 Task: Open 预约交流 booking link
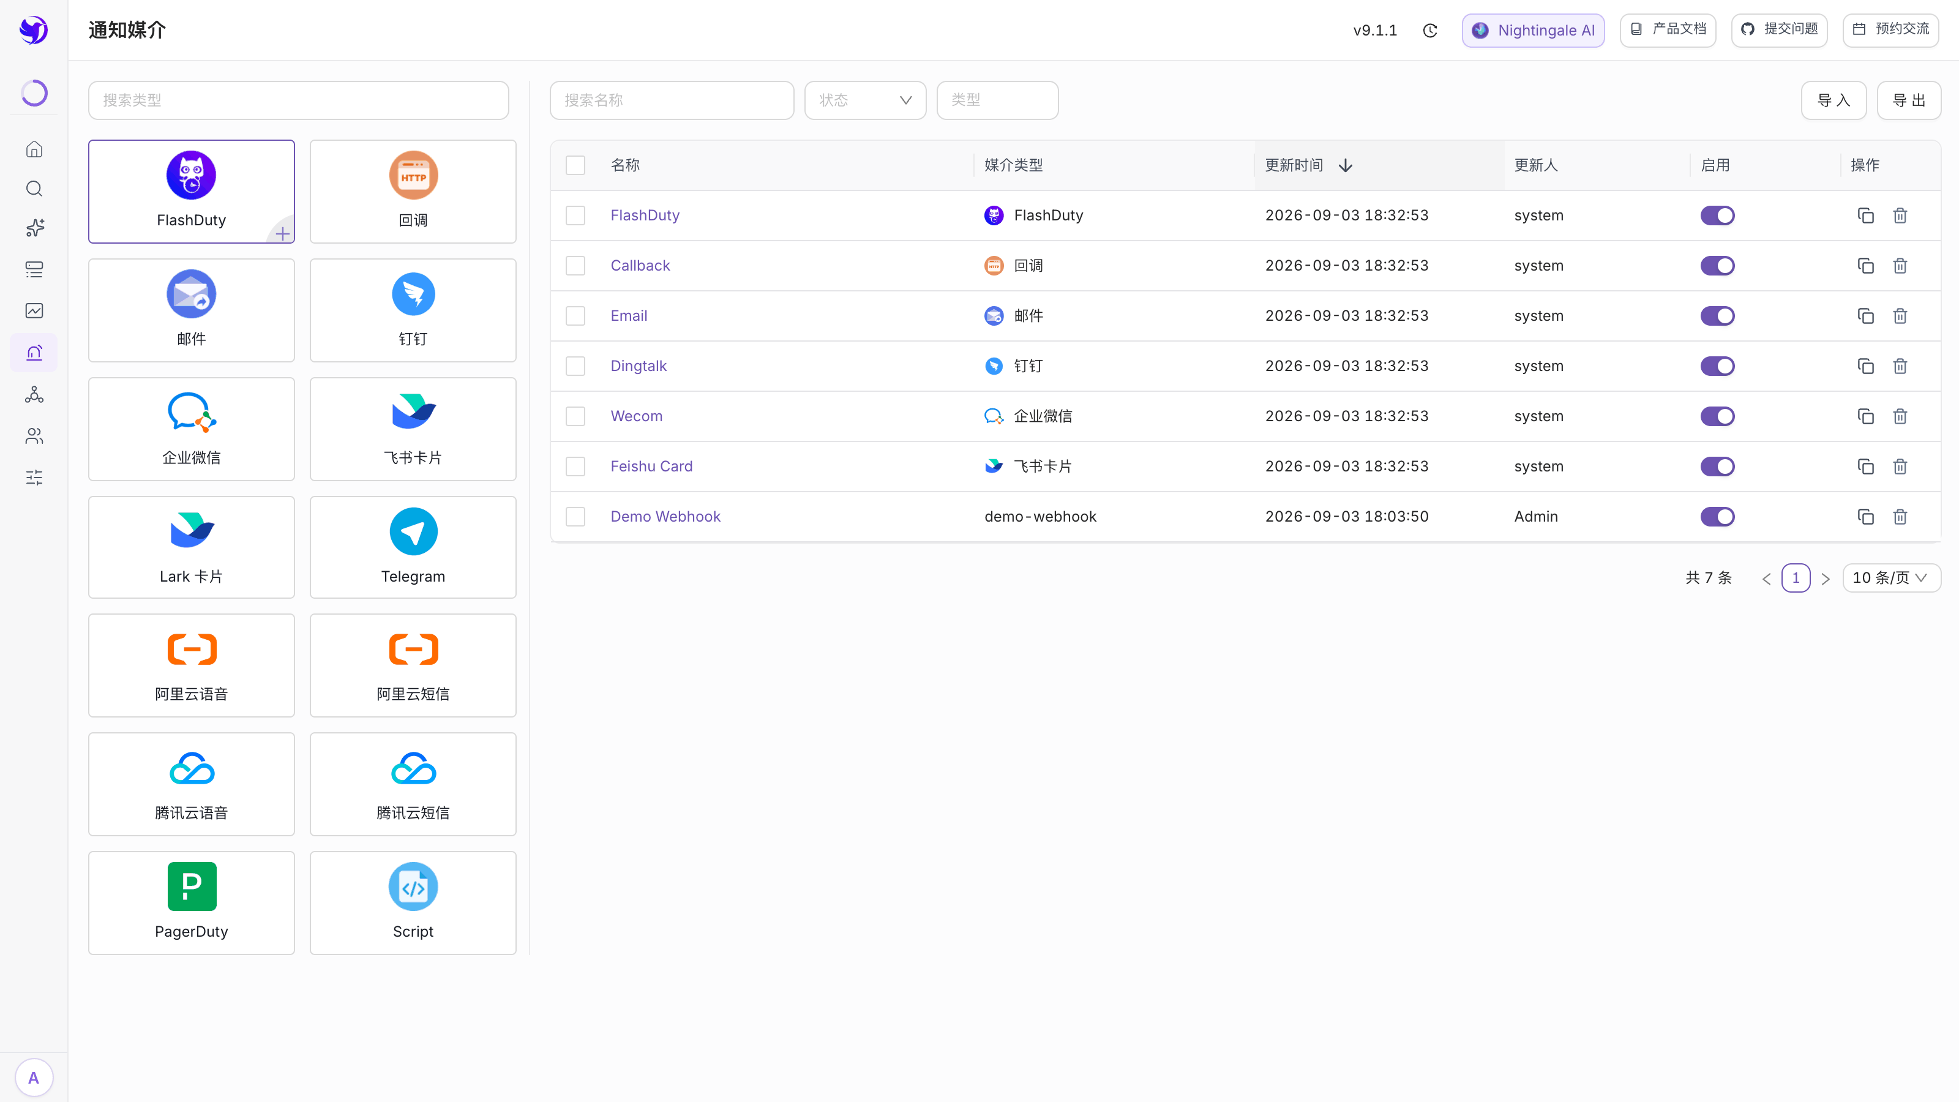pyautogui.click(x=1890, y=29)
